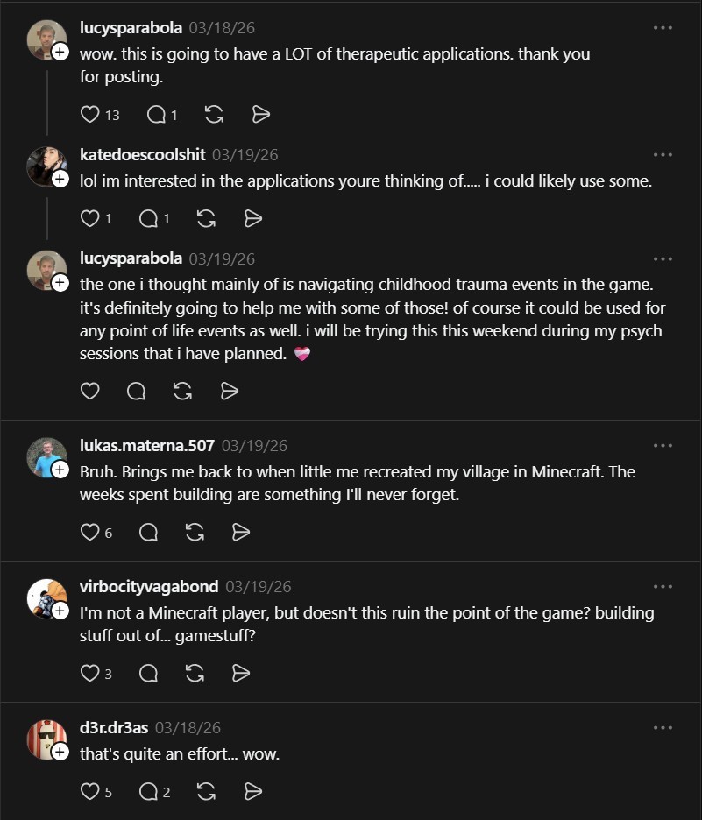This screenshot has width=702, height=820.
Task: Share lukas.materna.507's Minecraft village comment
Action: 241,532
